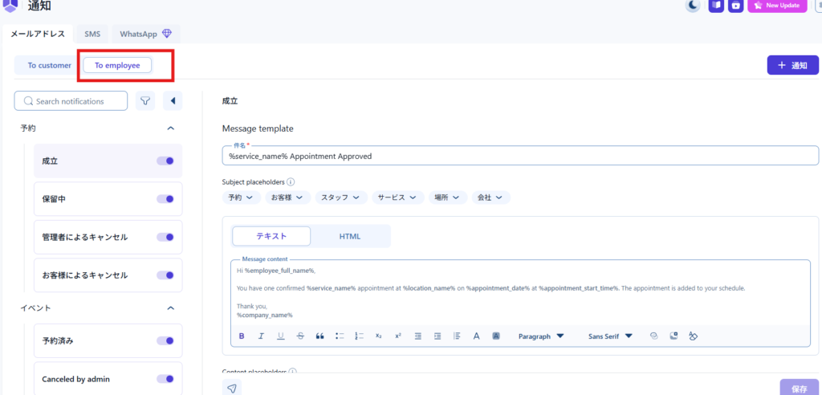Click the send test paper plane icon
The height and width of the screenshot is (395, 822).
tap(232, 389)
